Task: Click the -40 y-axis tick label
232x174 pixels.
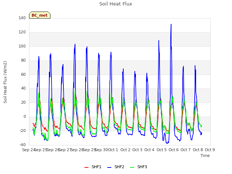Action: (22, 145)
